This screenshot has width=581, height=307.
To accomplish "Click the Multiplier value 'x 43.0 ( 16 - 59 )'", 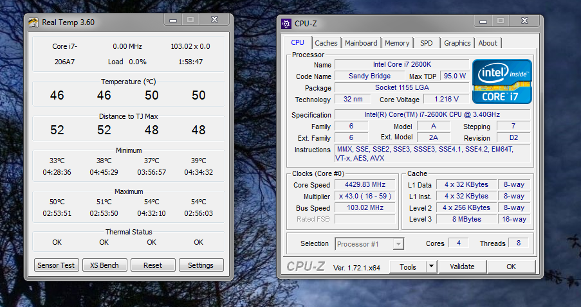I will pyautogui.click(x=365, y=196).
